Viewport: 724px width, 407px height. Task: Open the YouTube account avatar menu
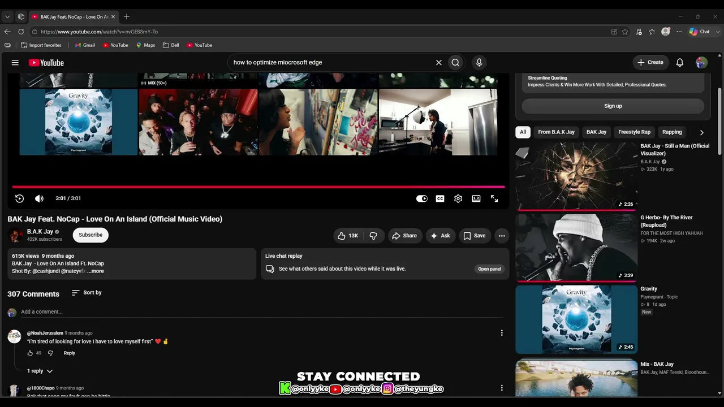701,63
